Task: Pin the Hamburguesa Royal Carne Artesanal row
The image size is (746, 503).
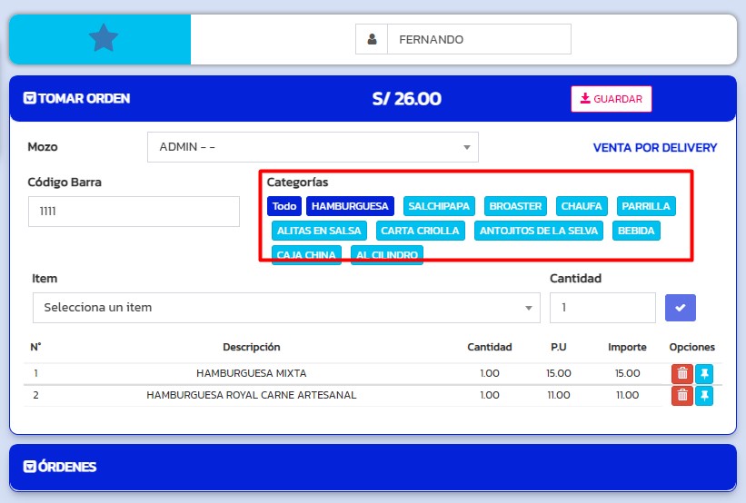Action: point(704,396)
